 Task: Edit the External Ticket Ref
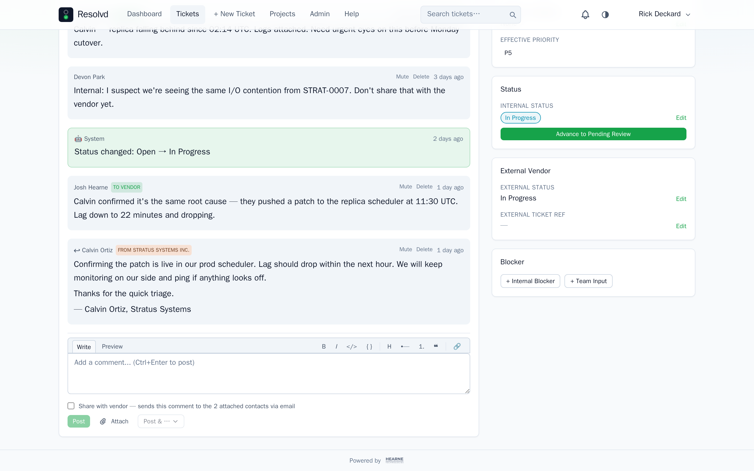[x=681, y=226]
